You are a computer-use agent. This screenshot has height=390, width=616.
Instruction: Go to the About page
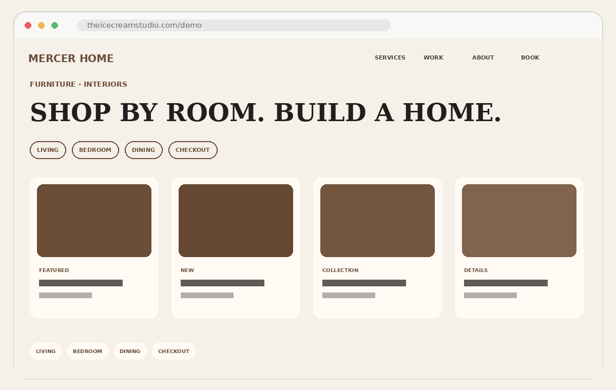[x=483, y=58]
